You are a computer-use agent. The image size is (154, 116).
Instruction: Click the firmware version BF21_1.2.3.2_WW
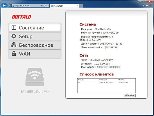(x=90, y=40)
